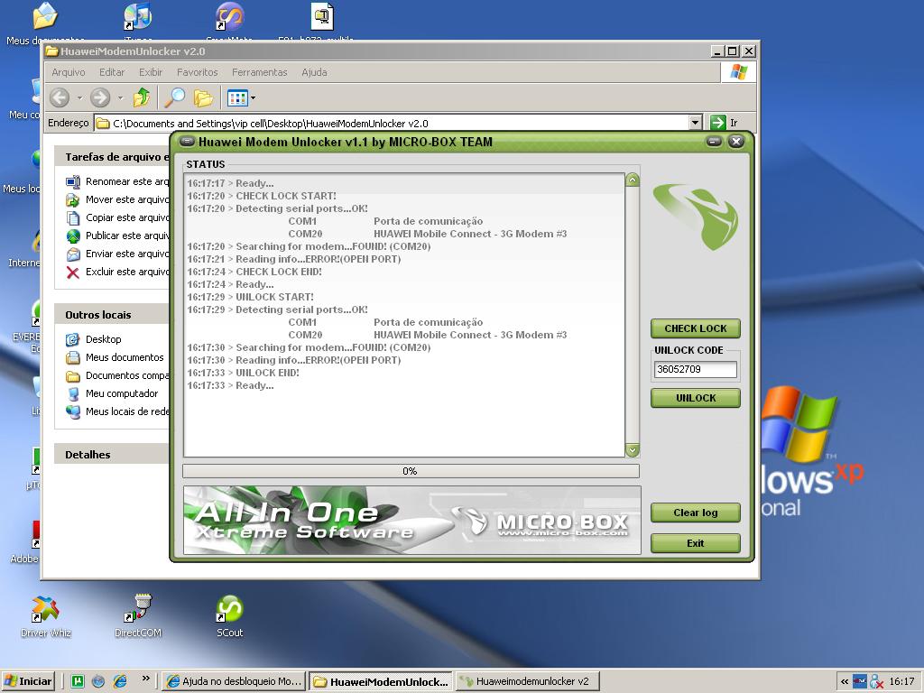
Task: Show hidden system tray icons
Action: point(845,681)
